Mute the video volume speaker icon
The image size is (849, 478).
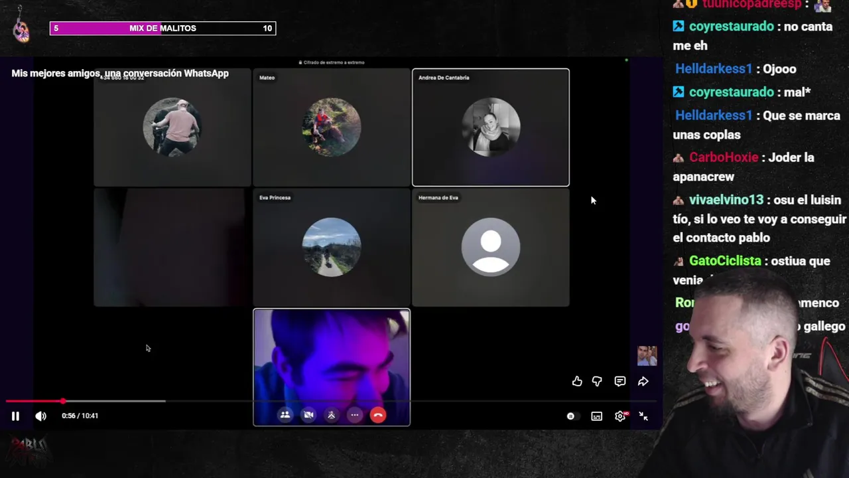[x=41, y=416]
